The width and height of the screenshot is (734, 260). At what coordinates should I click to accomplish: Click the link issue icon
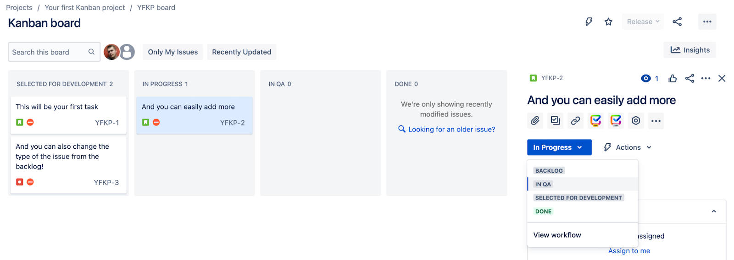[575, 121]
